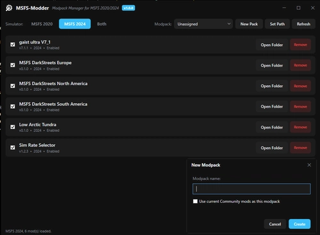320x235 pixels.
Task: Select the MSFS 2020 simulator tab
Action: pos(42,24)
